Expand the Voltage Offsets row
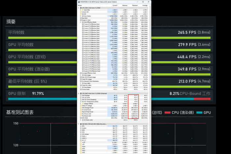Screen dimensions: 231x154 click(x=81, y=103)
